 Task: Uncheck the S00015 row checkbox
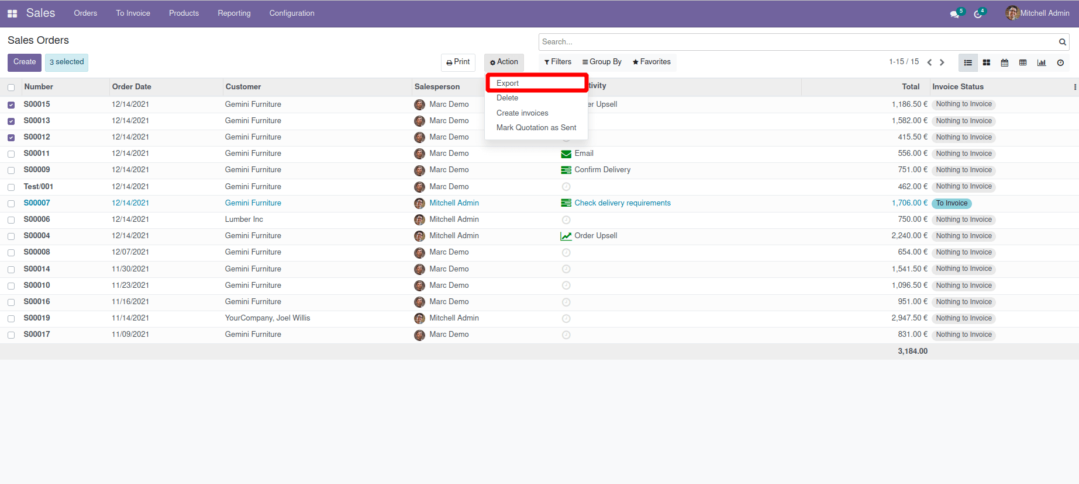11,105
